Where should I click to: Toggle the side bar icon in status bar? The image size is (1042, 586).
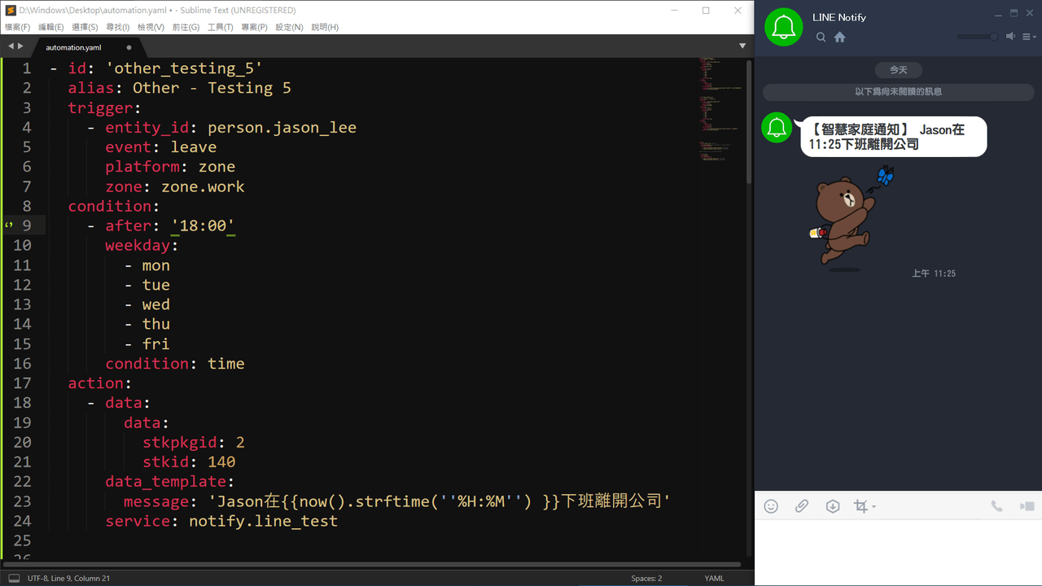[x=14, y=578]
